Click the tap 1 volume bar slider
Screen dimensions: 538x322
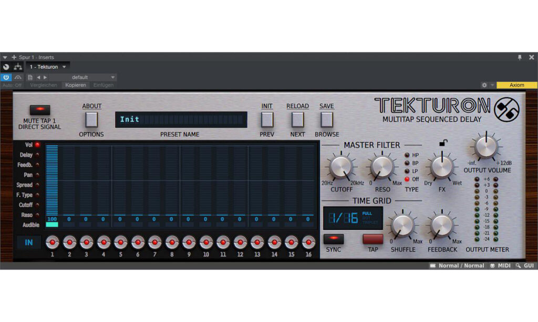[x=52, y=180]
